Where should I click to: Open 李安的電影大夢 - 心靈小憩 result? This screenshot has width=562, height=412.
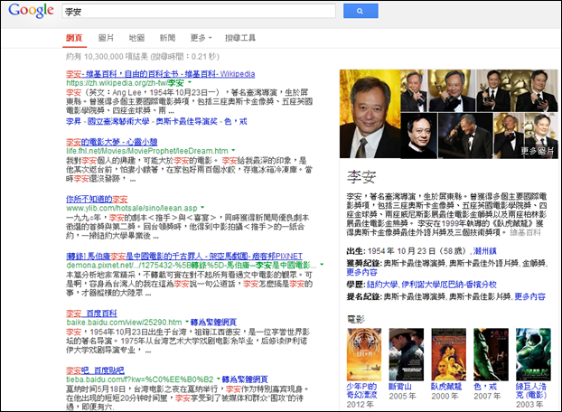[111, 142]
